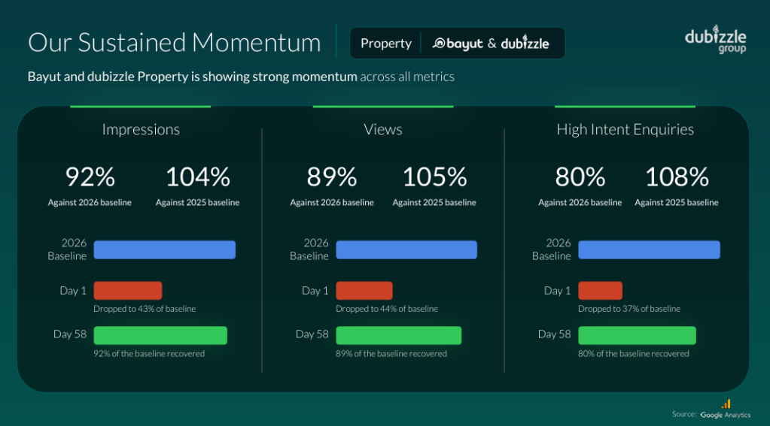Screen dimensions: 770x426
Task: Click 'Against 2026 baseline' under 89%
Action: tap(332, 202)
